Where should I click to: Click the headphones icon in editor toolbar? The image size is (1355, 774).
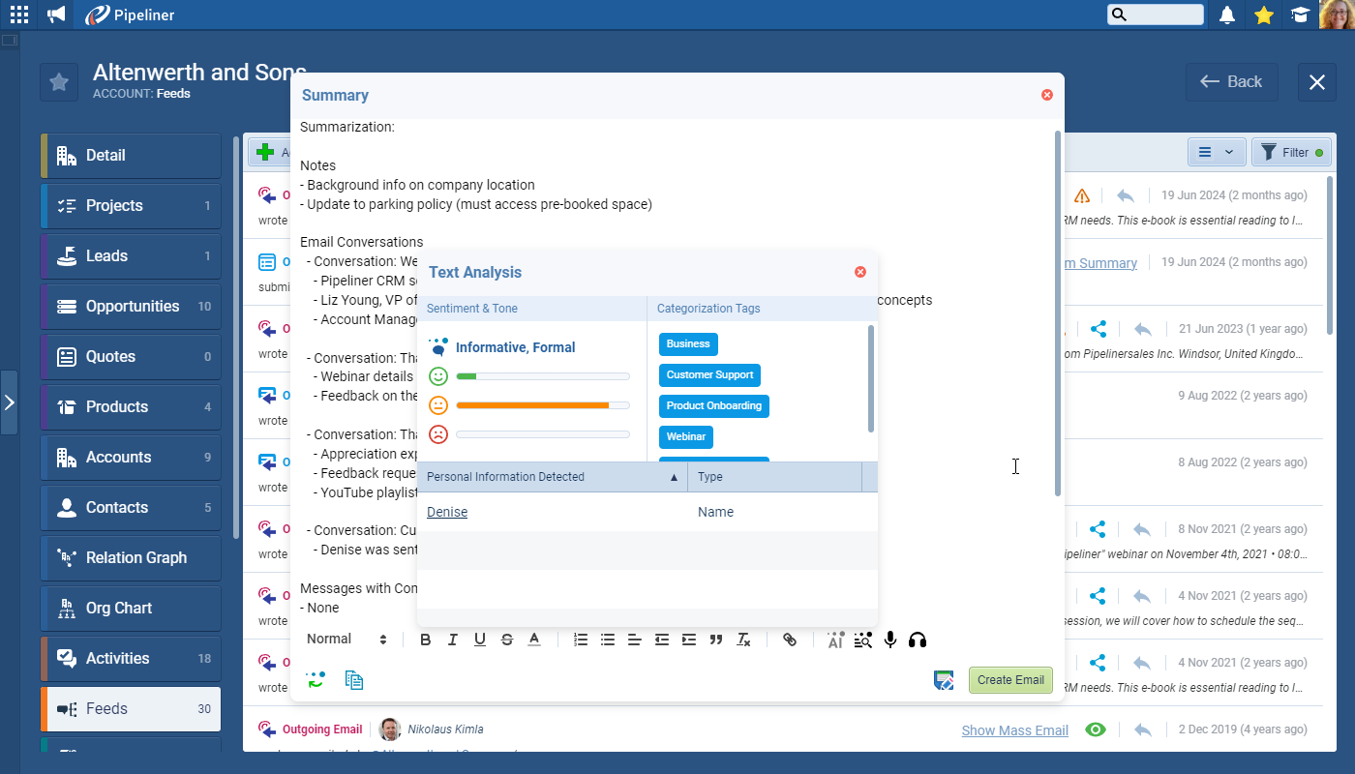click(x=918, y=640)
